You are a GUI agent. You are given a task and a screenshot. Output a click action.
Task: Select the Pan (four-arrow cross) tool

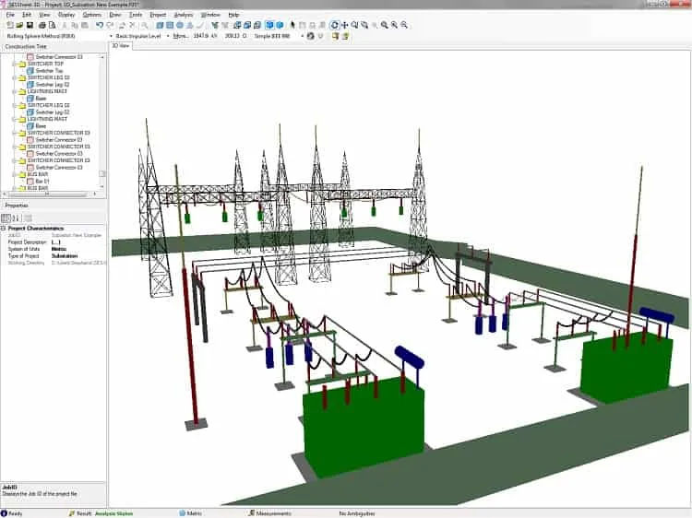pyautogui.click(x=345, y=25)
